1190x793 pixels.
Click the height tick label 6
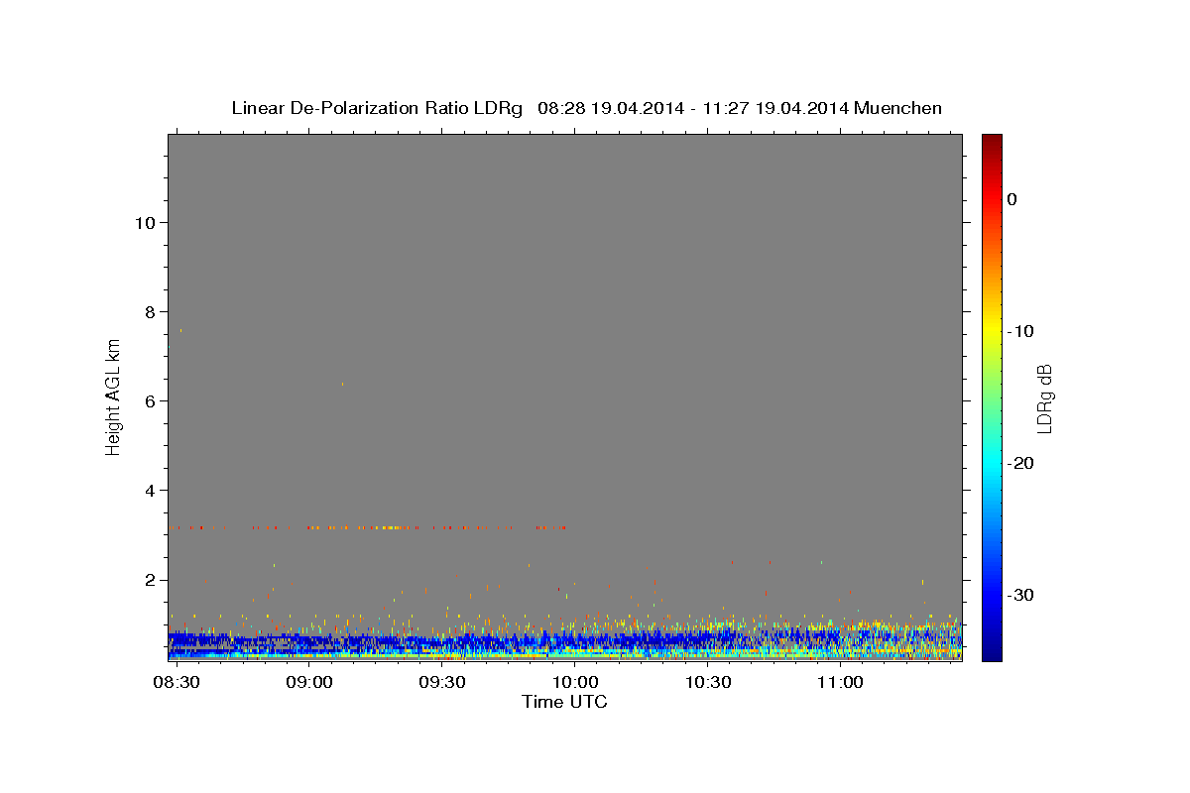click(x=150, y=401)
